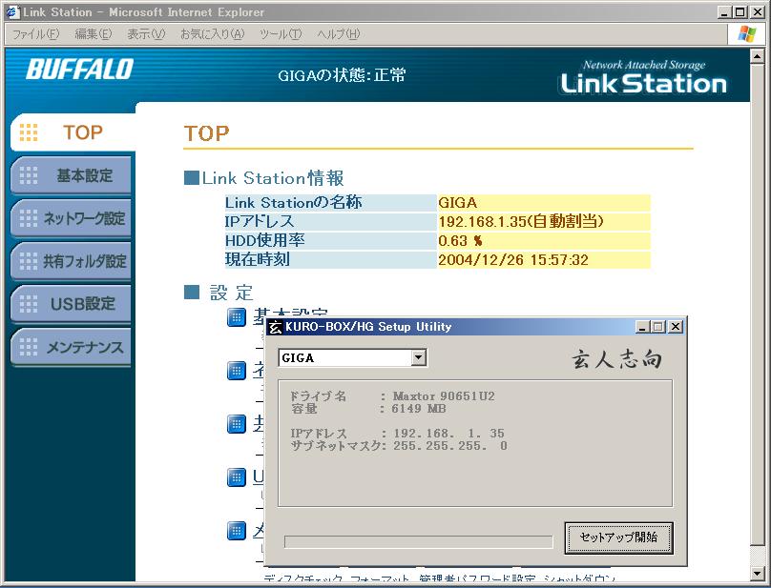Viewport: 771px width, 588px height.
Task: Click the Link Stationの名称 label cell
Action: click(x=330, y=203)
